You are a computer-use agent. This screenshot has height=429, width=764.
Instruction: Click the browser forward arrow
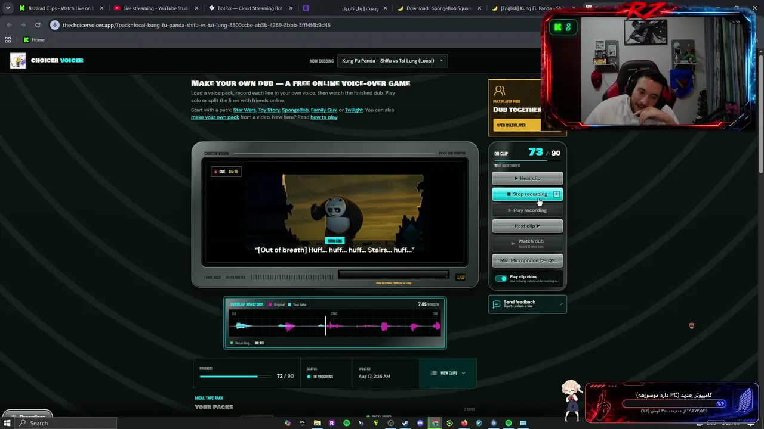[23, 25]
